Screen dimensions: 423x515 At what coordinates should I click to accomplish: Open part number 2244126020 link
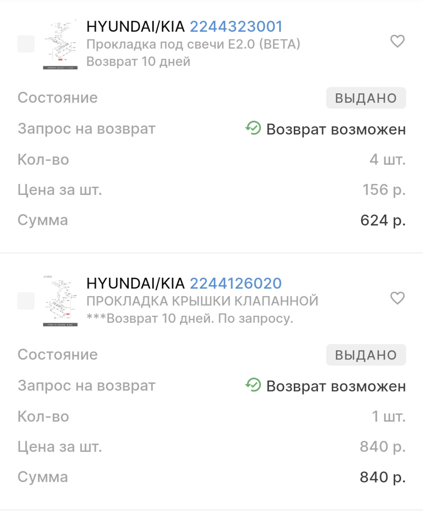click(x=236, y=284)
